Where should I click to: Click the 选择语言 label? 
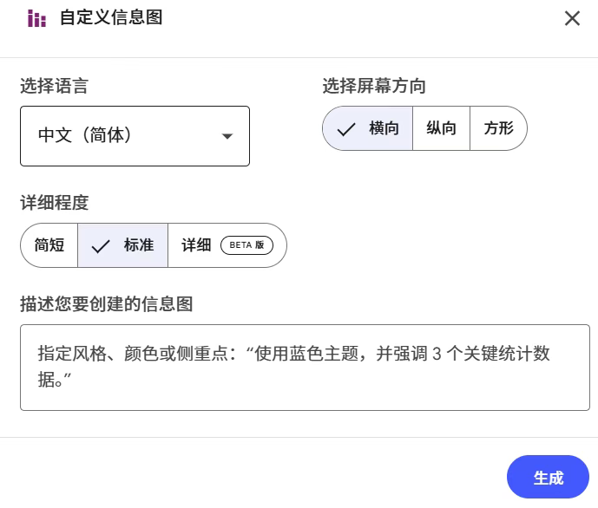[x=54, y=86]
